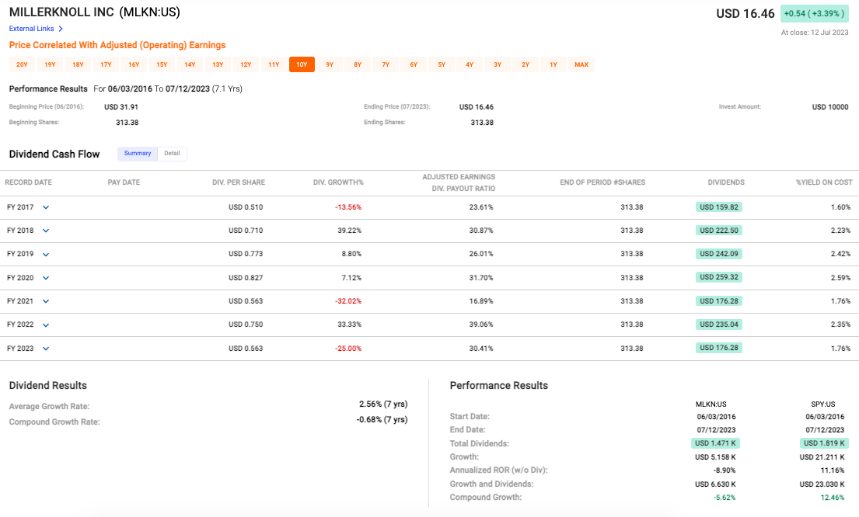This screenshot has height=517, width=859.
Task: Choose the 5Y period button
Action: tap(442, 65)
